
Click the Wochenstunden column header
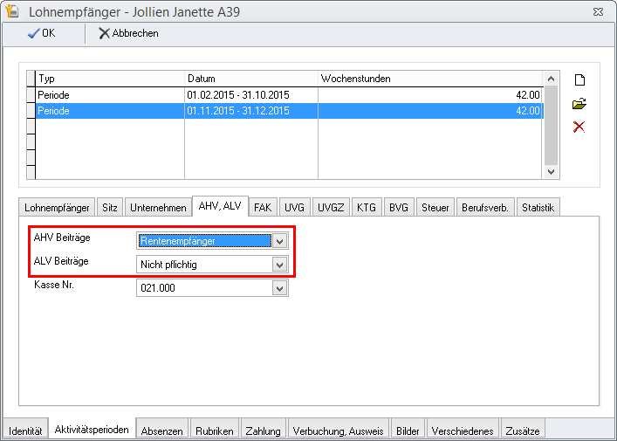click(430, 79)
